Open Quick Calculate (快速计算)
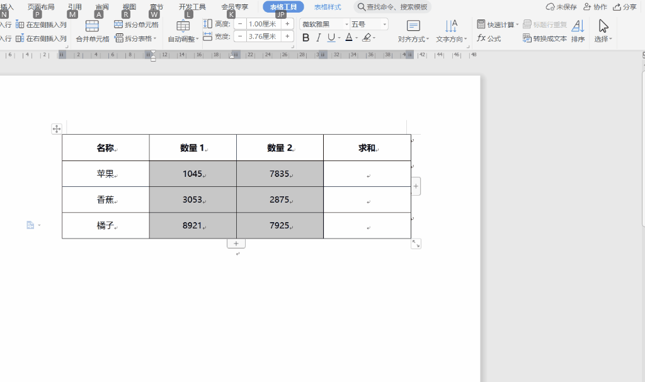Viewport: 645px width, 382px height. [496, 25]
